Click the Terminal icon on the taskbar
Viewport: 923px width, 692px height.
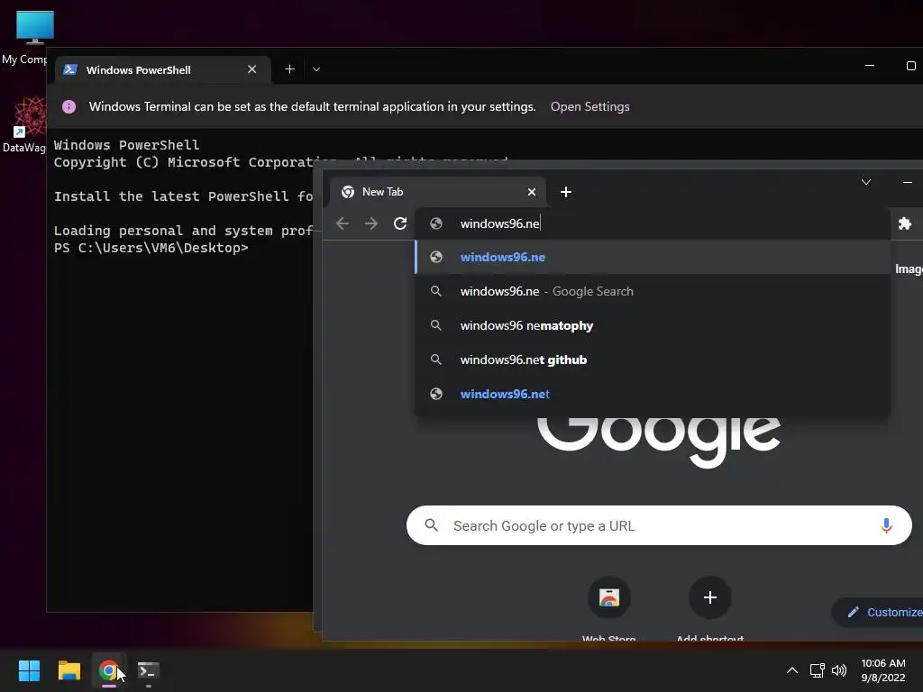click(x=149, y=670)
